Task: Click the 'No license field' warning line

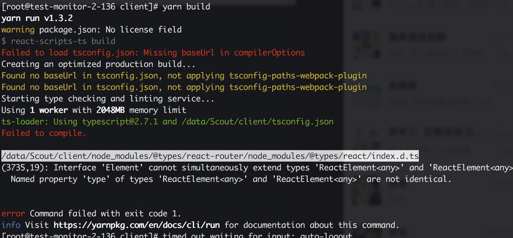Action: pyautogui.click(x=91, y=30)
